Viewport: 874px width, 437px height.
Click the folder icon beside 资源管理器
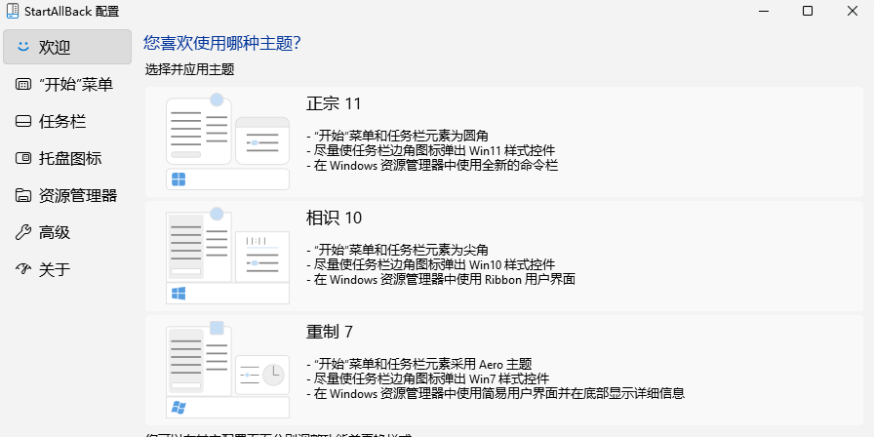tap(22, 195)
